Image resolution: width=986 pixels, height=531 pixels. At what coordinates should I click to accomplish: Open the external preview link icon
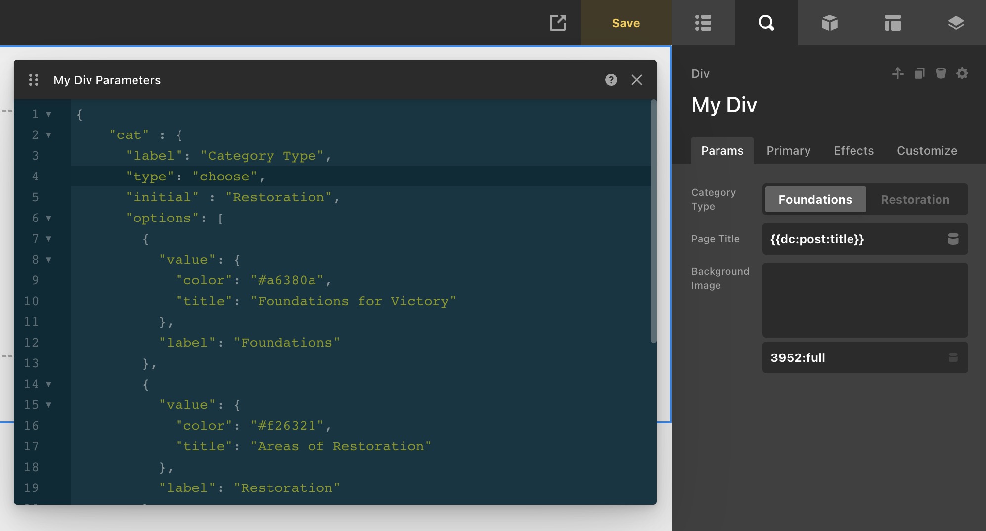point(557,23)
